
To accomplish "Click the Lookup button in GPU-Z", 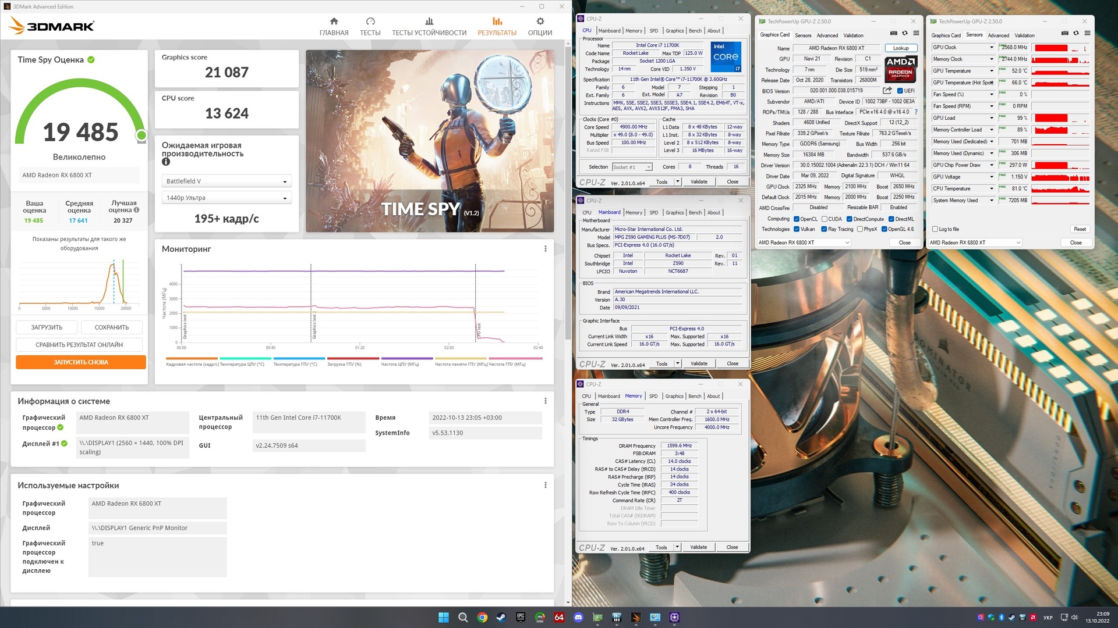I will click(x=901, y=48).
